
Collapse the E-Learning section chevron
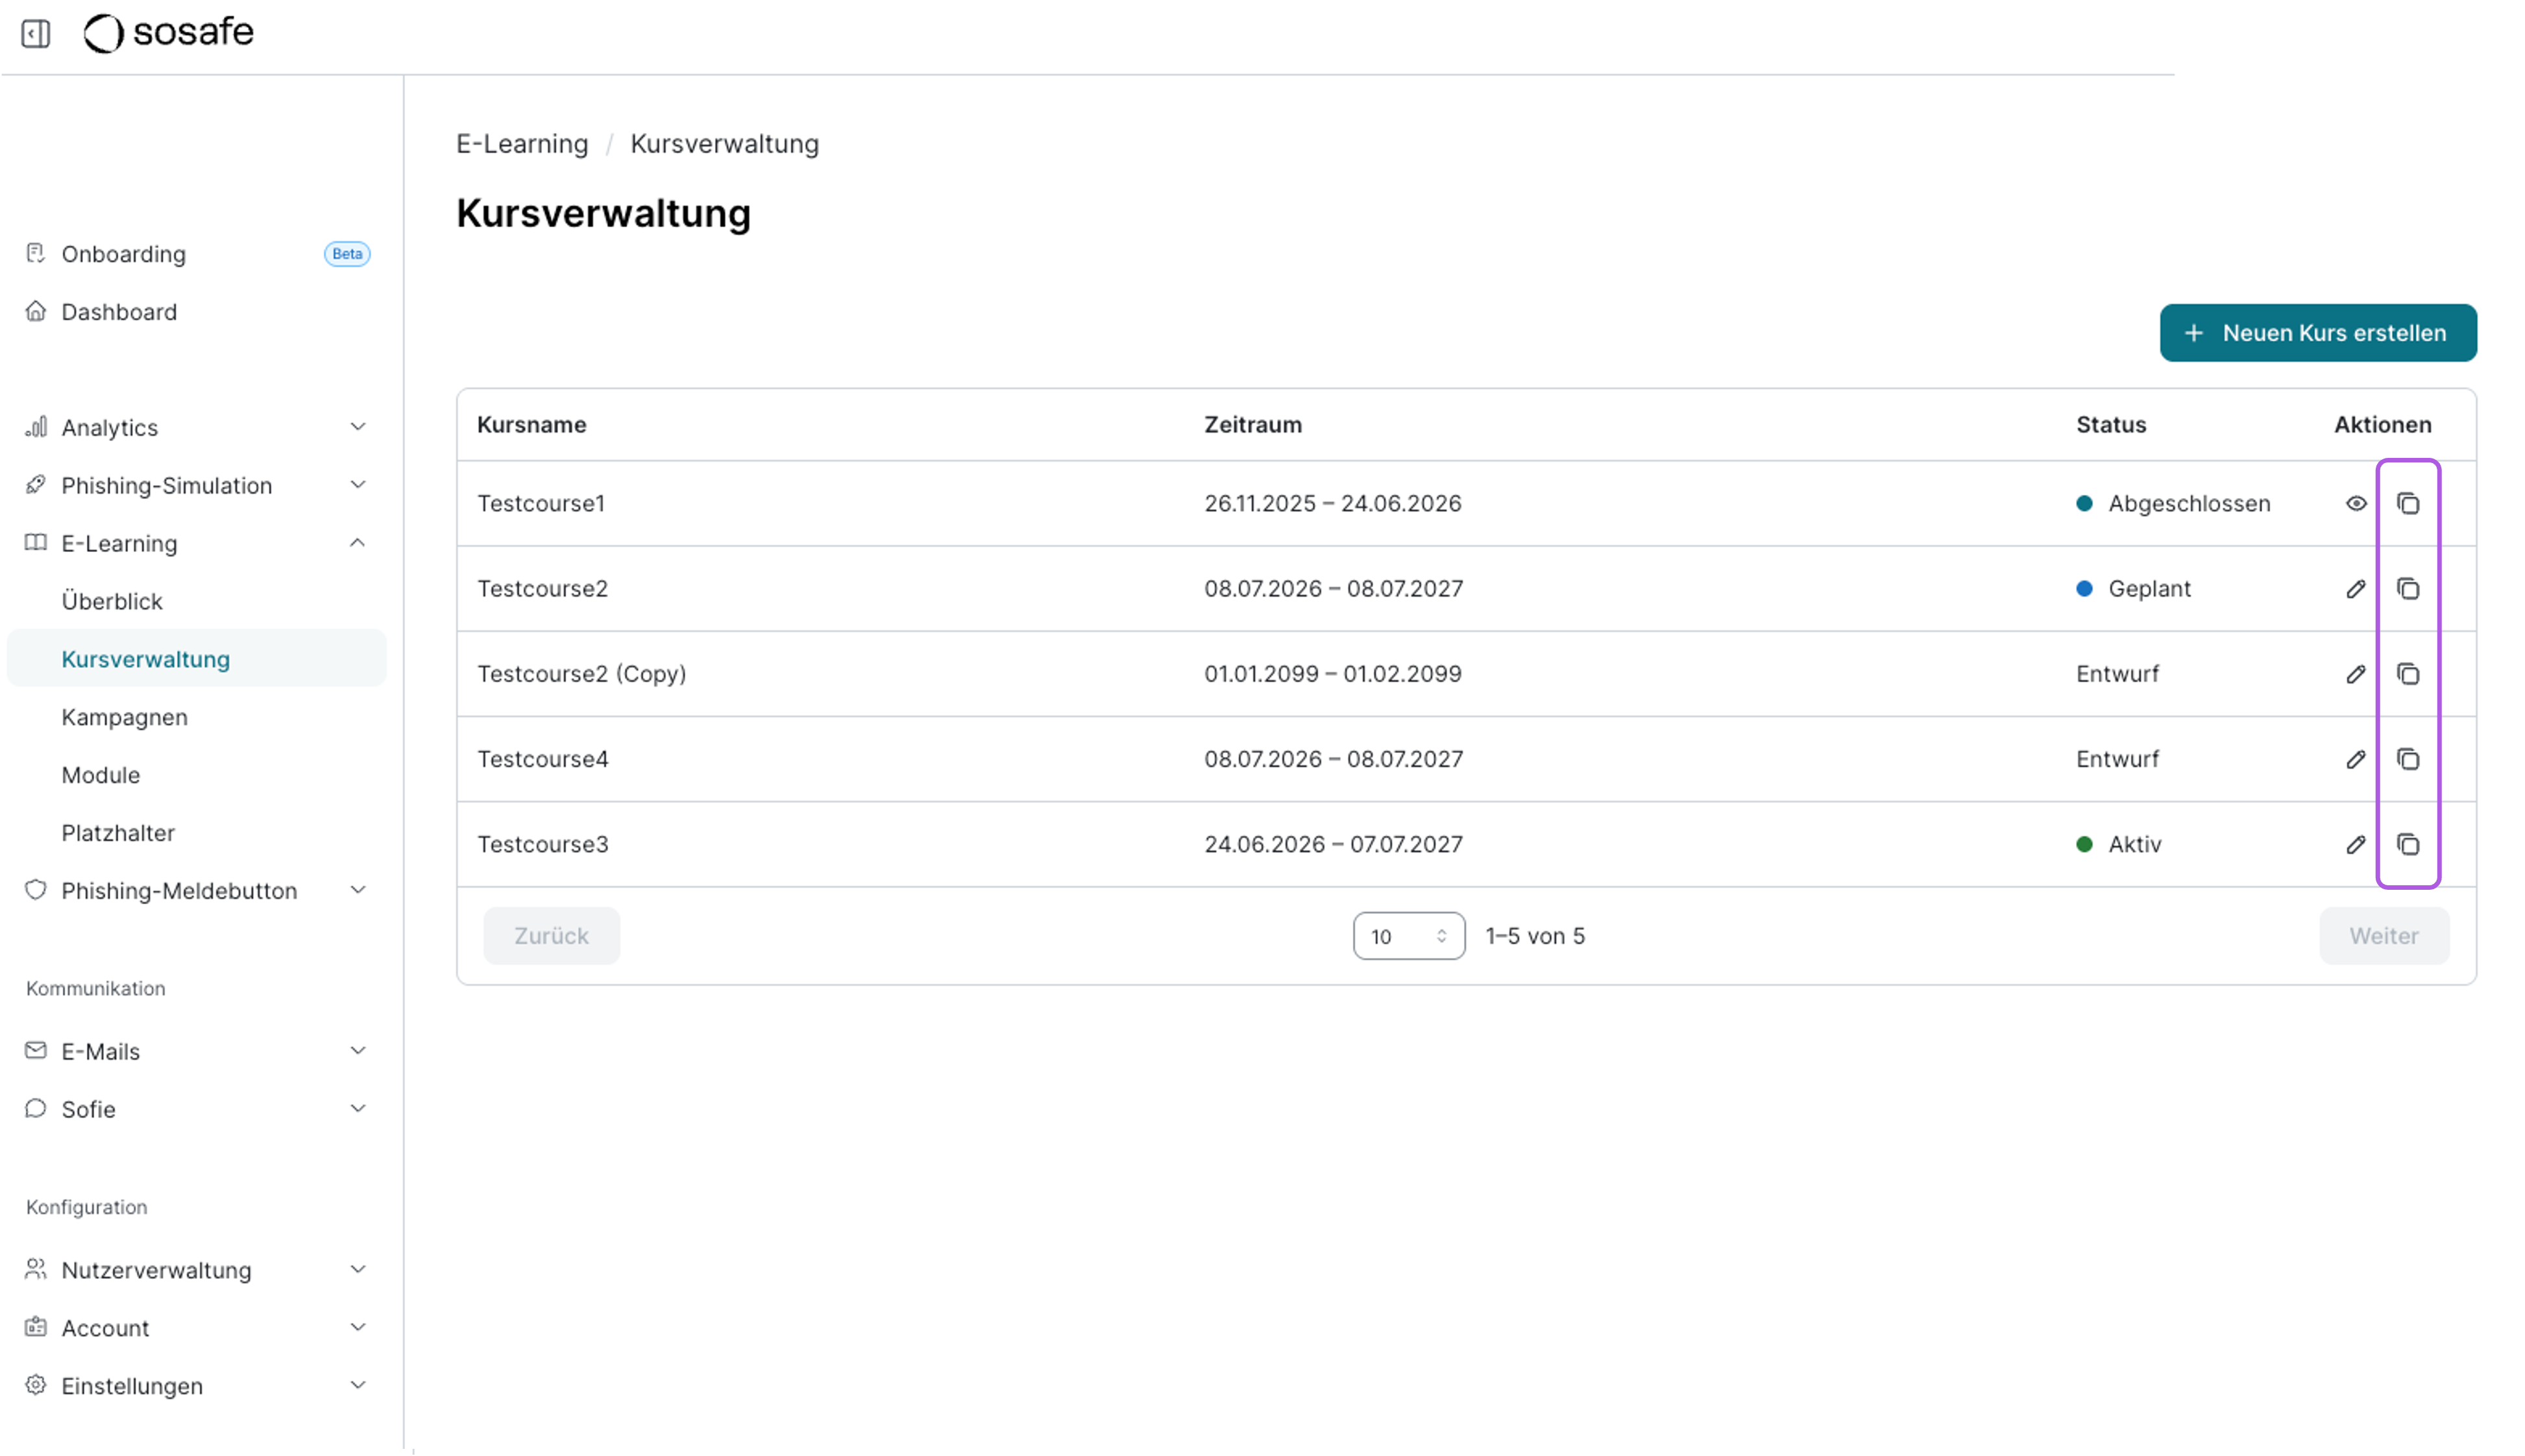(x=358, y=543)
